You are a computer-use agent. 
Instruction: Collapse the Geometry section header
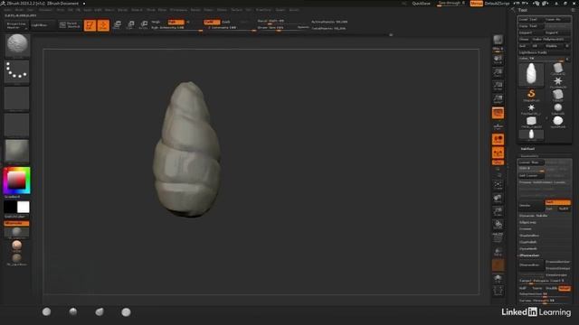point(529,156)
